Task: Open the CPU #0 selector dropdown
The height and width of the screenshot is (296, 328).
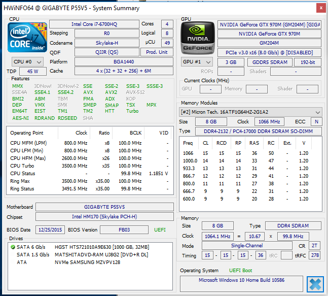Action: (x=27, y=62)
